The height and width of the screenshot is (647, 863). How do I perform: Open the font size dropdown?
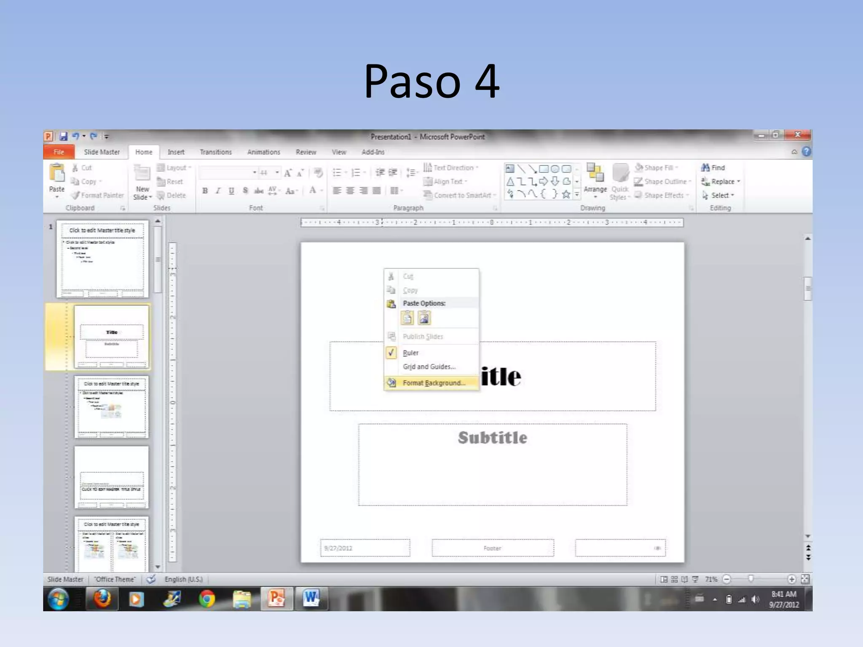[277, 173]
